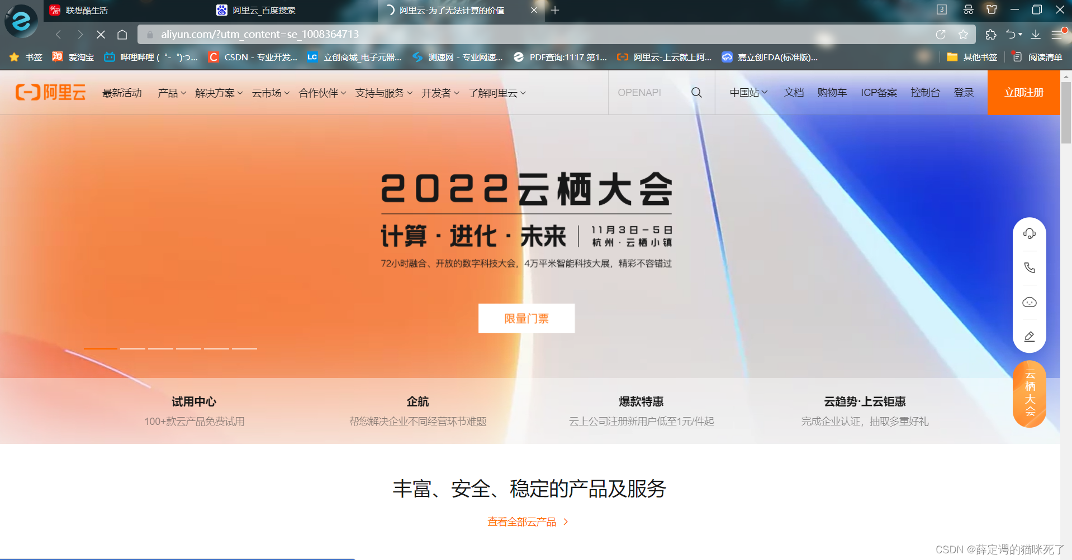Open ICP备案 in top navigation
This screenshot has height=560, width=1072.
879,93
